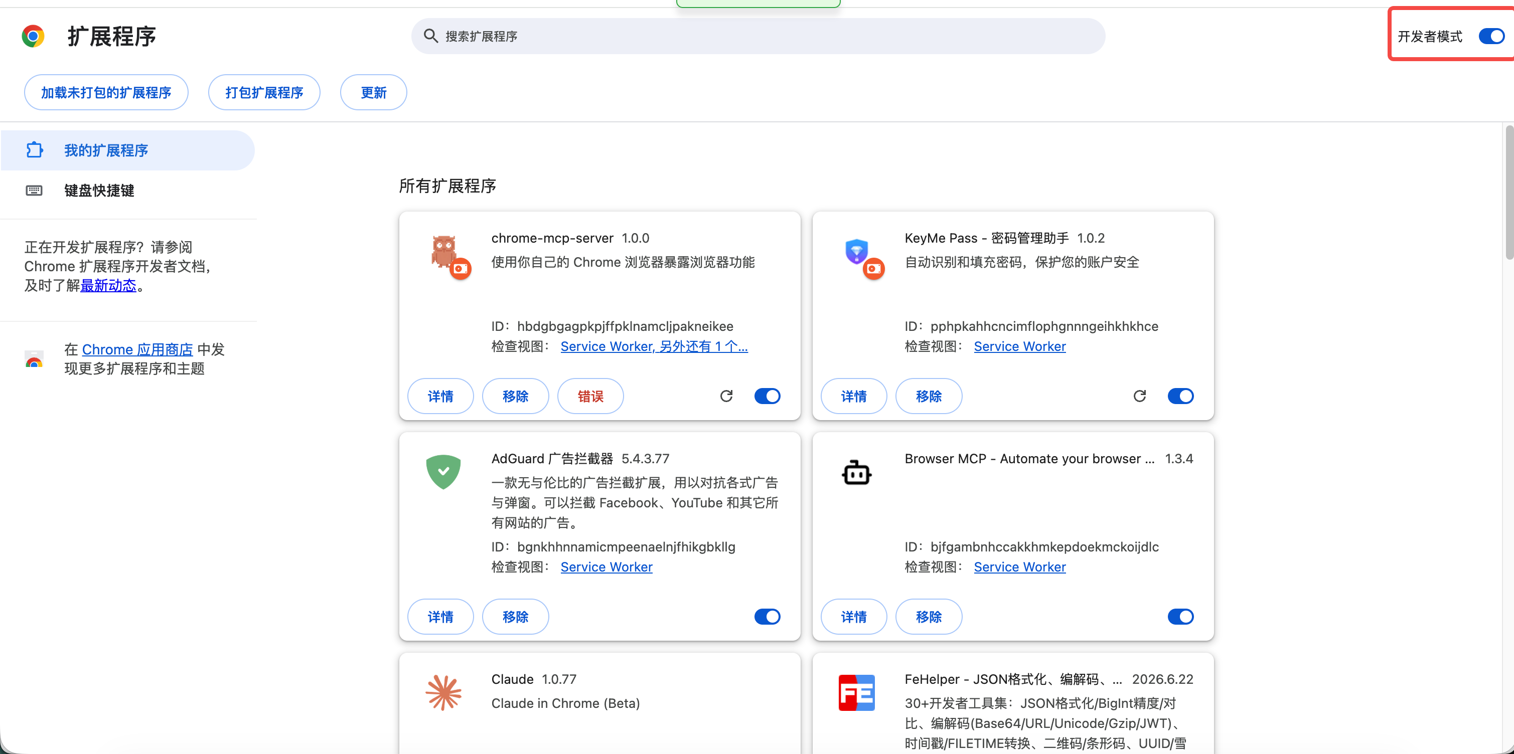1514x754 pixels.
Task: View 错误 for chrome-mcp-server
Action: (x=590, y=396)
